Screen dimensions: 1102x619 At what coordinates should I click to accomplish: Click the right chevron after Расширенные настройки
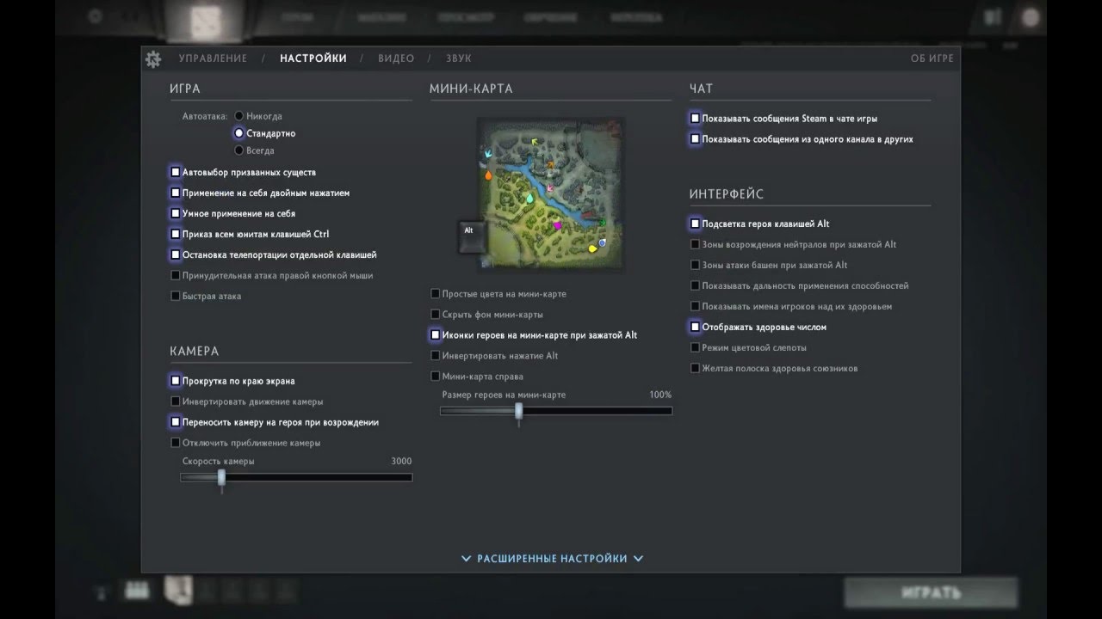tap(638, 559)
